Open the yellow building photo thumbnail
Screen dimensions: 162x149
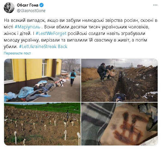42,80
